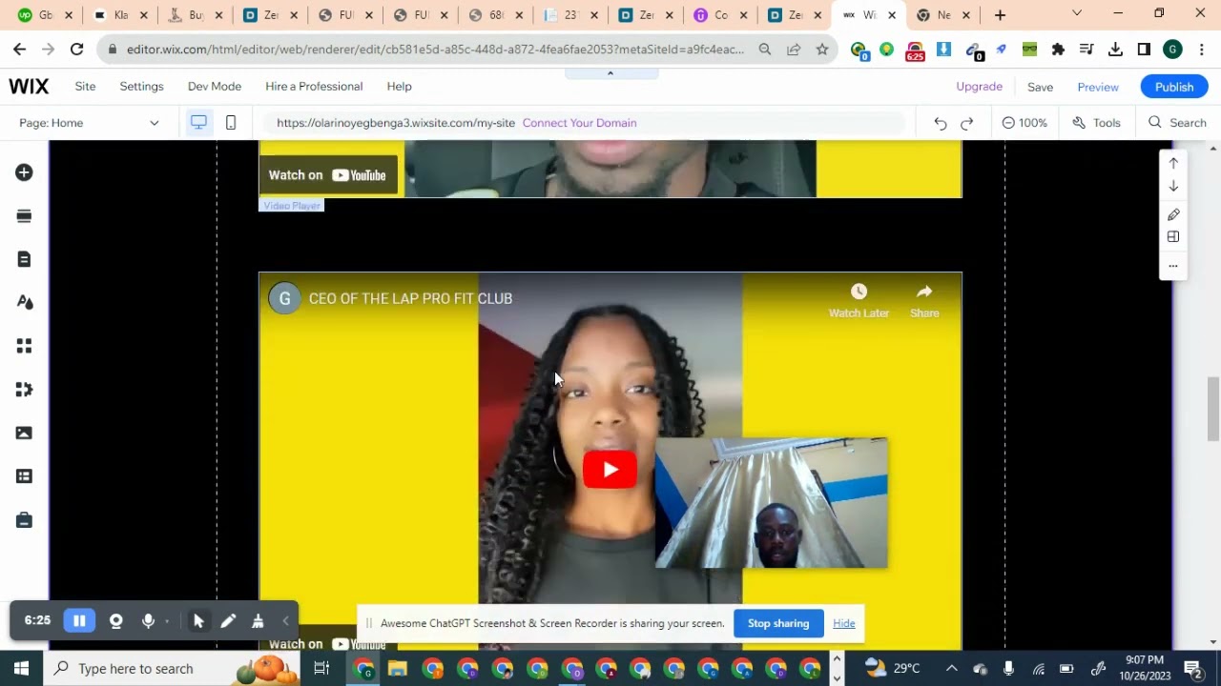Open the Help menu
Screen dimensions: 1221x686
tap(399, 86)
